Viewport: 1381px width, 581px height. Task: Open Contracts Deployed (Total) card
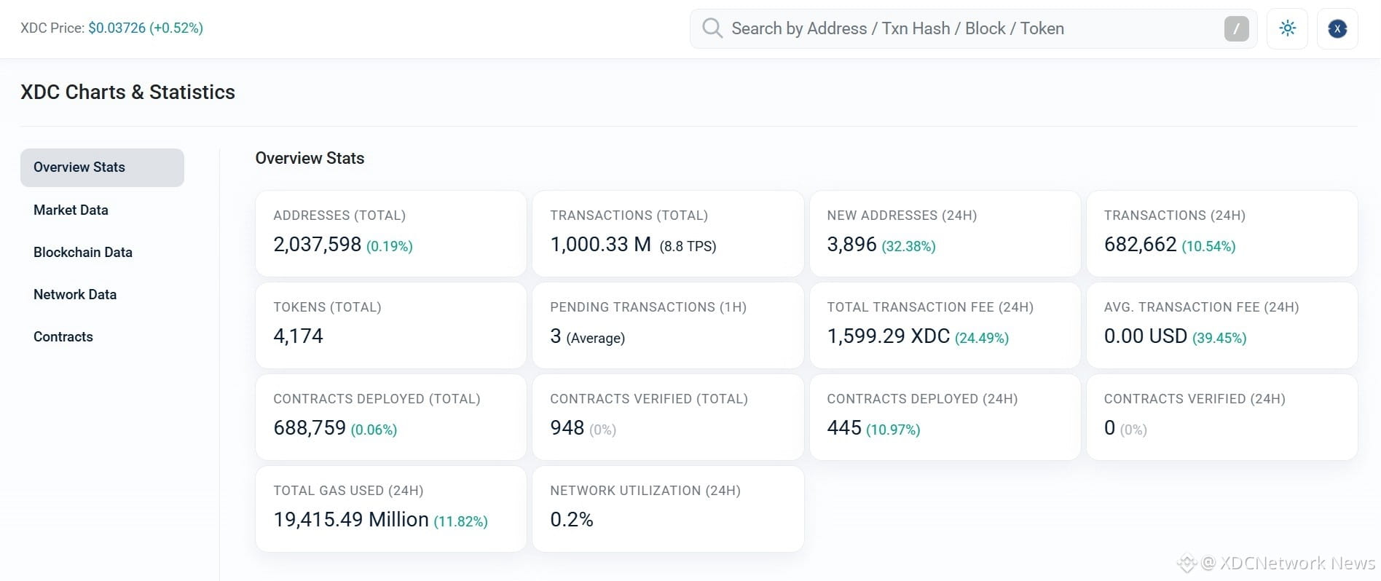tap(390, 417)
